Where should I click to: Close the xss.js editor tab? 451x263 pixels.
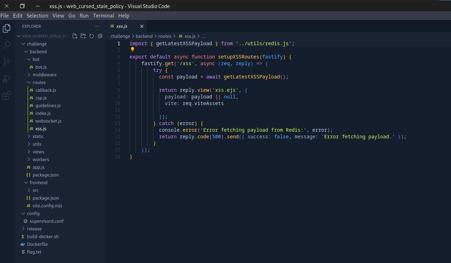pos(142,26)
